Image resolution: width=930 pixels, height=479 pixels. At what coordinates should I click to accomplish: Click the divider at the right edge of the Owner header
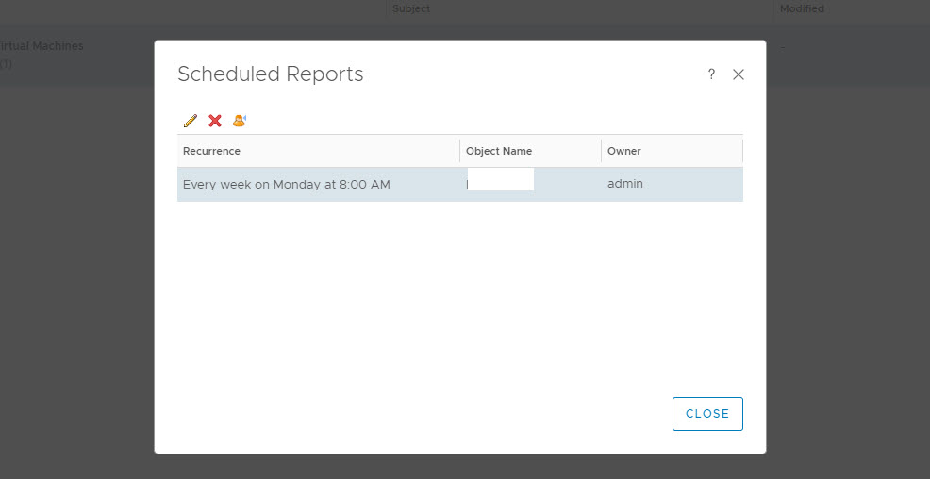742,151
